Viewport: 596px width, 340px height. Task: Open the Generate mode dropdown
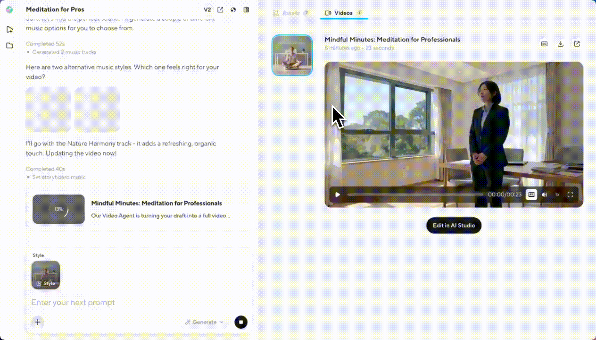(x=204, y=322)
